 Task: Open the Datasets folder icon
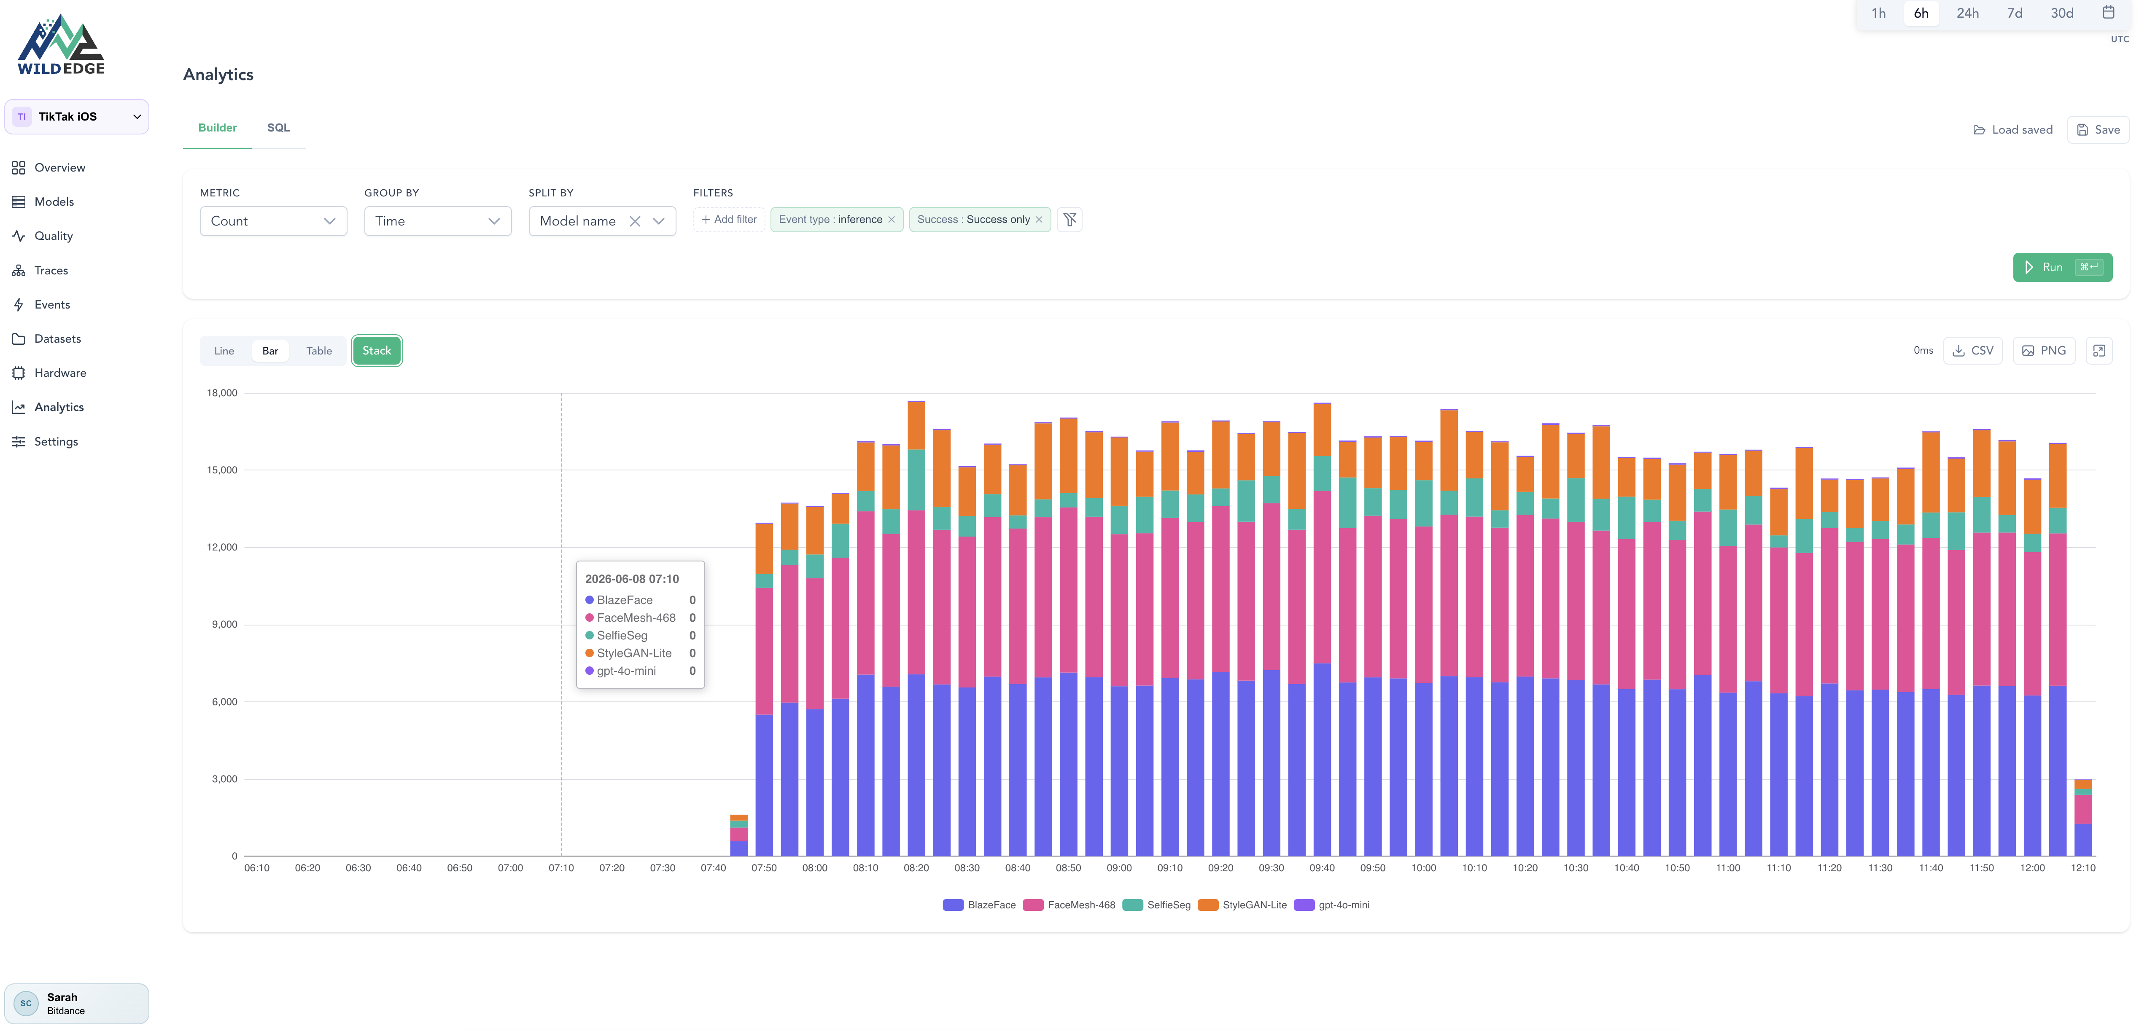[18, 339]
